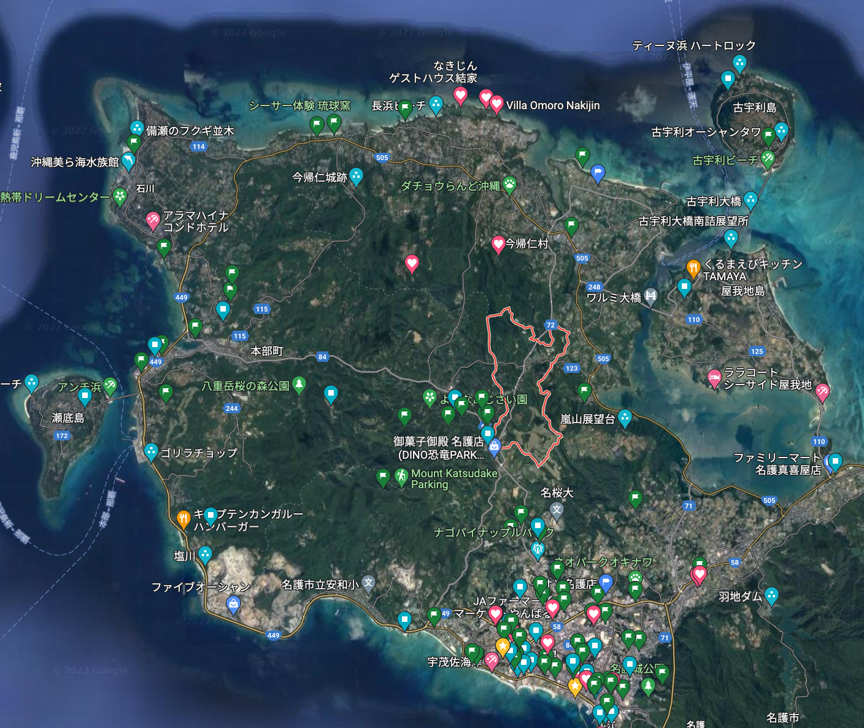Click the アラマハイナ コンドホテル pink hotel pin
The width and height of the screenshot is (864, 728).
pos(153,220)
